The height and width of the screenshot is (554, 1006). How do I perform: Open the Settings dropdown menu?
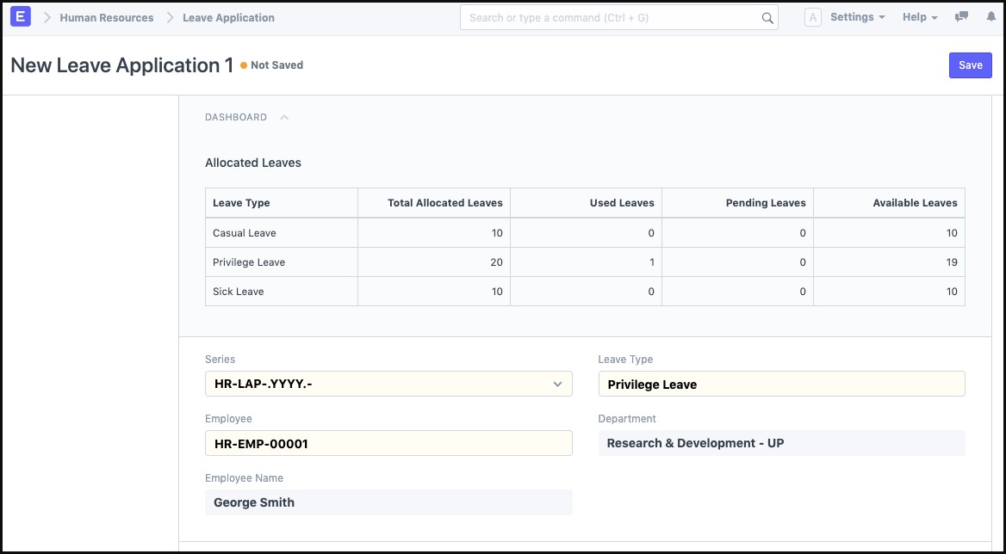coord(857,17)
